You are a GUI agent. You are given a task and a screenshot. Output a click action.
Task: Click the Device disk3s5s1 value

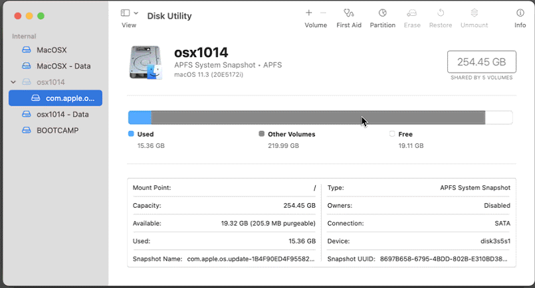click(495, 242)
